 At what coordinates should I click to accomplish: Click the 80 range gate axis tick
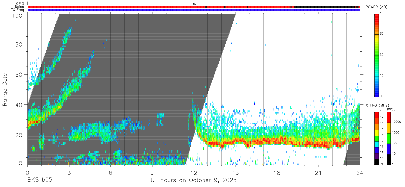pyautogui.click(x=19, y=44)
